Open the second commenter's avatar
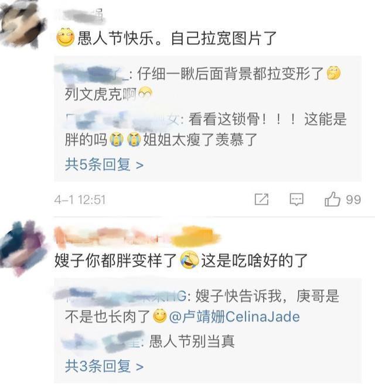 [23, 249]
